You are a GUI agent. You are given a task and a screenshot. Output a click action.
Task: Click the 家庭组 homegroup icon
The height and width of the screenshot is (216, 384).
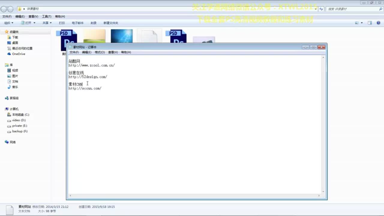coord(7,98)
